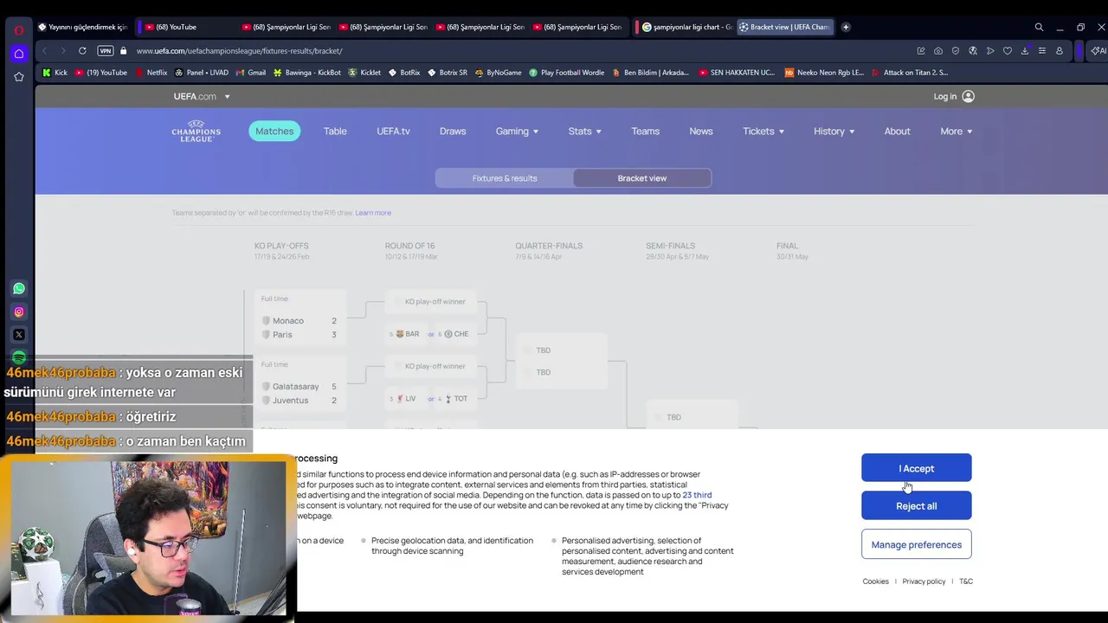This screenshot has height=623, width=1108.
Task: Expand the Stats dropdown
Action: pos(584,131)
